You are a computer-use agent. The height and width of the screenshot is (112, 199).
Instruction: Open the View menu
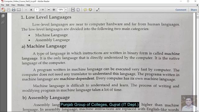(x=13, y=5)
